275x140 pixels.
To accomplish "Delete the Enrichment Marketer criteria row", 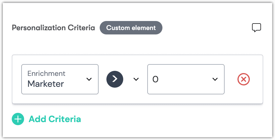I will 243,79.
